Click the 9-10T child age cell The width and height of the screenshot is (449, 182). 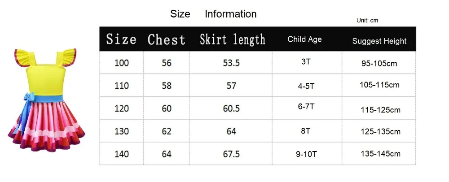click(x=307, y=154)
